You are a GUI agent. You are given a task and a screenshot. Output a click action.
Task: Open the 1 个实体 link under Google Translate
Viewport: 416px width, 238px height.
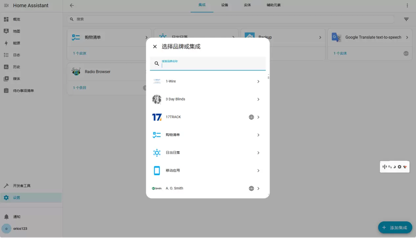tap(340, 54)
